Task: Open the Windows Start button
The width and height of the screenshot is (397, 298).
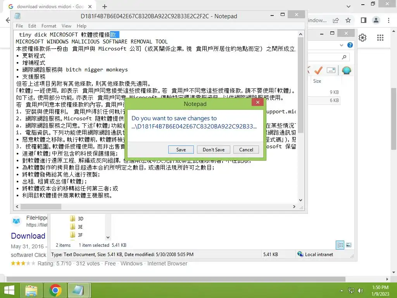Action: [x=9, y=290]
